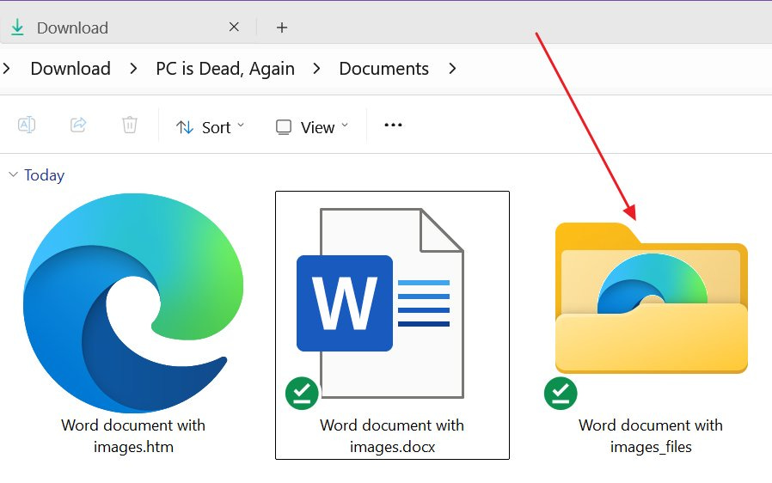
Task: Click the Documents breadcrumb
Action: coord(384,69)
